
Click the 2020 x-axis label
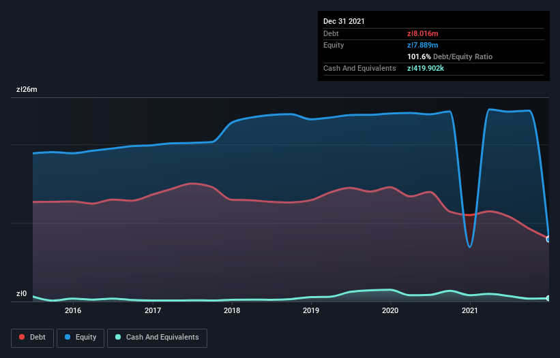(x=390, y=310)
